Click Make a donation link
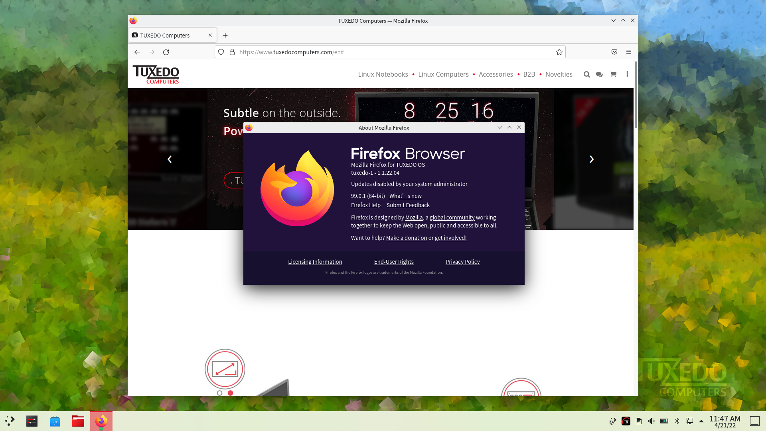Screen dimensions: 766x431 (407, 238)
